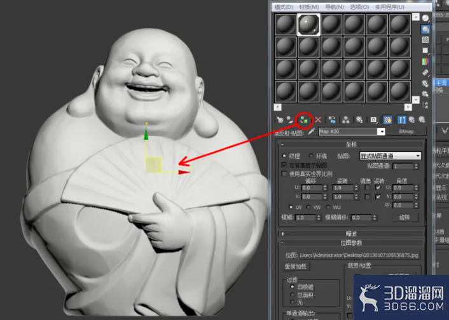Viewport: 449px width, 320px height.
Task: Select the WU radio button
Action: point(328,207)
